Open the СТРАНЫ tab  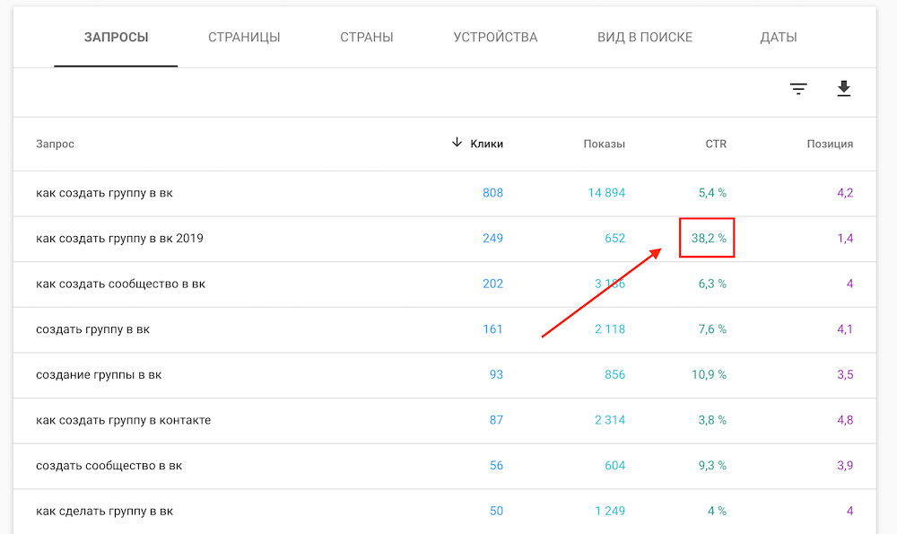[x=366, y=37]
